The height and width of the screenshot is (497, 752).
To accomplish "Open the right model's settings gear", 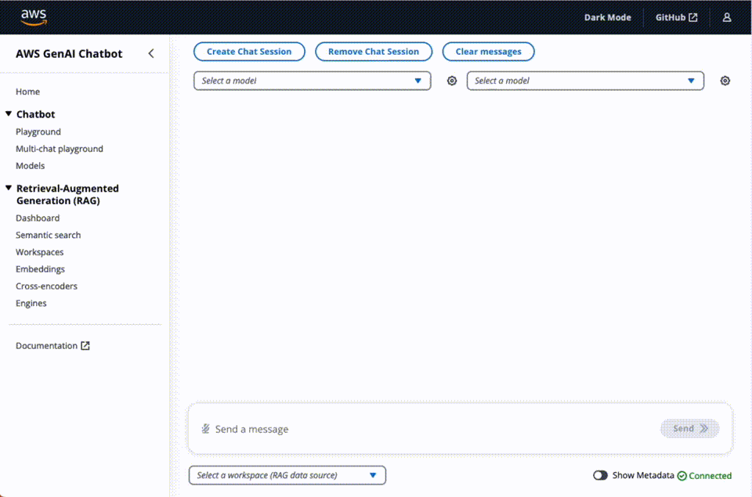I will pos(725,81).
